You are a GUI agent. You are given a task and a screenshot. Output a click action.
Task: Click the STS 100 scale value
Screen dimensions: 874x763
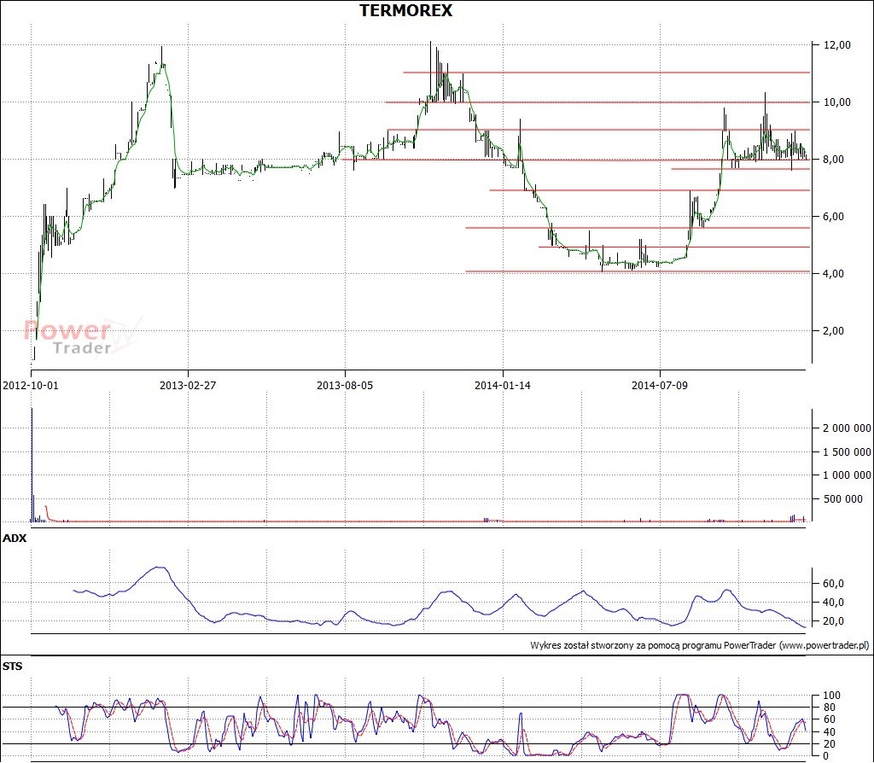pos(831,696)
